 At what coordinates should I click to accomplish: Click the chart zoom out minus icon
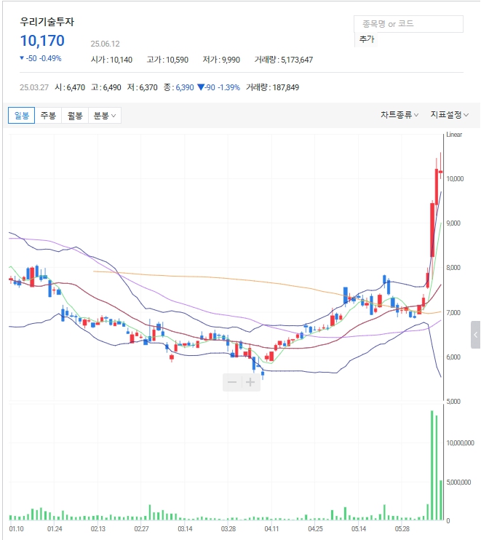click(x=232, y=382)
